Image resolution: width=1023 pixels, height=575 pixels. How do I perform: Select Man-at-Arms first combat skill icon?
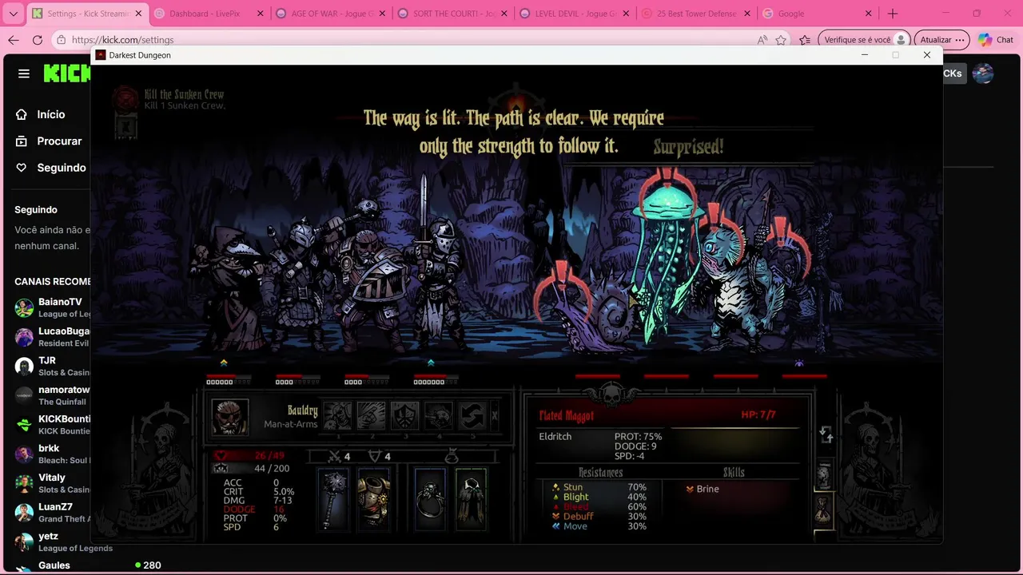(x=337, y=416)
